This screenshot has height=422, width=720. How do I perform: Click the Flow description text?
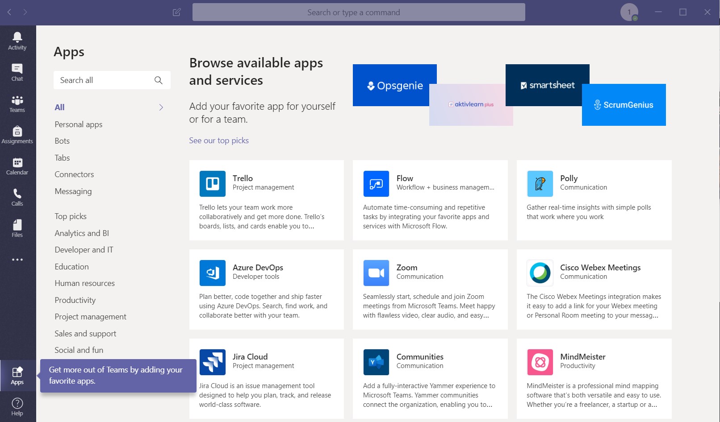[x=426, y=217]
